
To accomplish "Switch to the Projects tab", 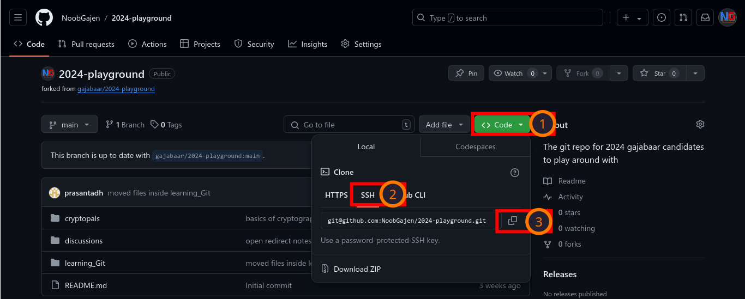I will click(x=200, y=44).
